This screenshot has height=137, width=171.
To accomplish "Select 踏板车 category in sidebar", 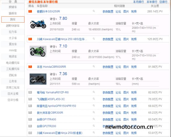I will pyautogui.click(x=13, y=13).
